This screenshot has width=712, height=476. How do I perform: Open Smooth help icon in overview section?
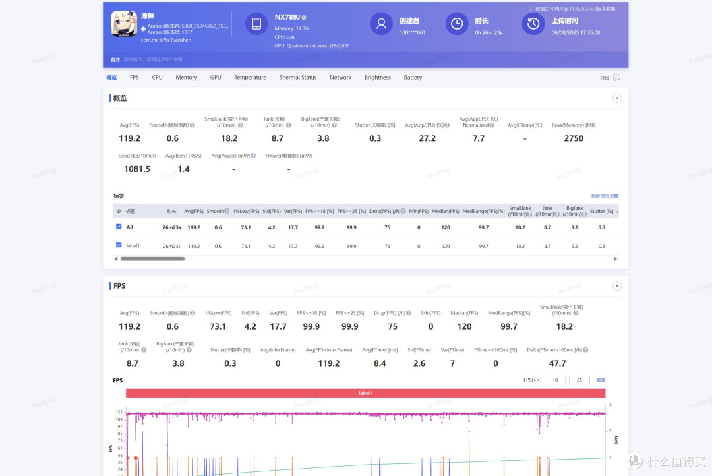[x=193, y=125]
